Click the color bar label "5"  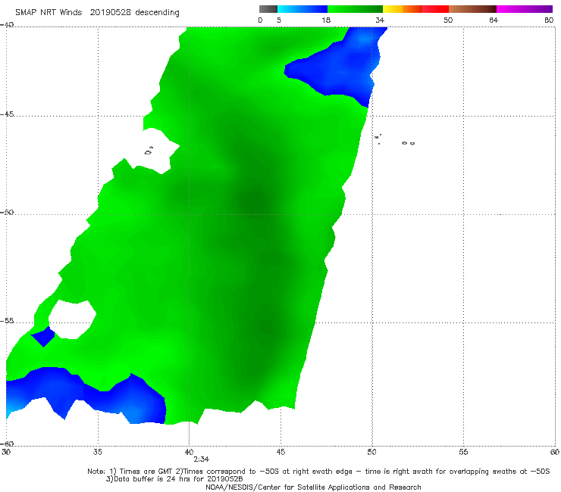point(279,20)
